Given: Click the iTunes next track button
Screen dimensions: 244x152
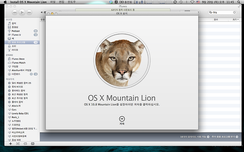Looking at the screenshot, I should click(x=29, y=12).
